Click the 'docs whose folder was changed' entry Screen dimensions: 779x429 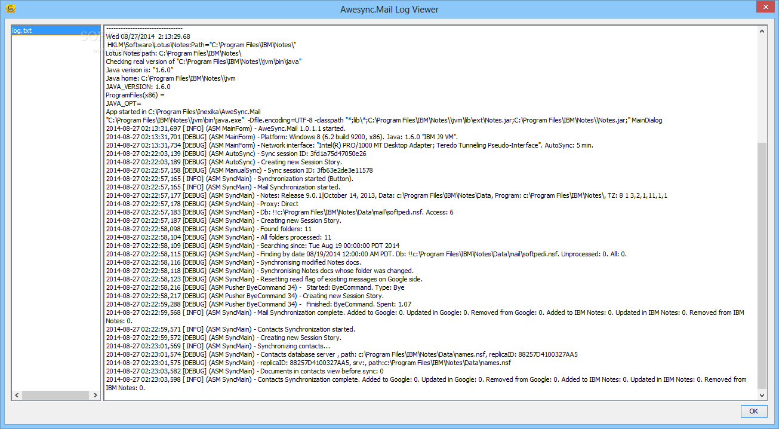260,271
